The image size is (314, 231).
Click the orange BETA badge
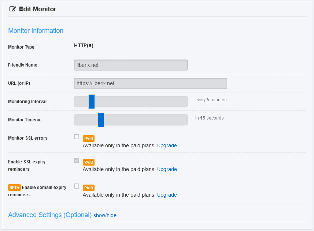(x=14, y=188)
